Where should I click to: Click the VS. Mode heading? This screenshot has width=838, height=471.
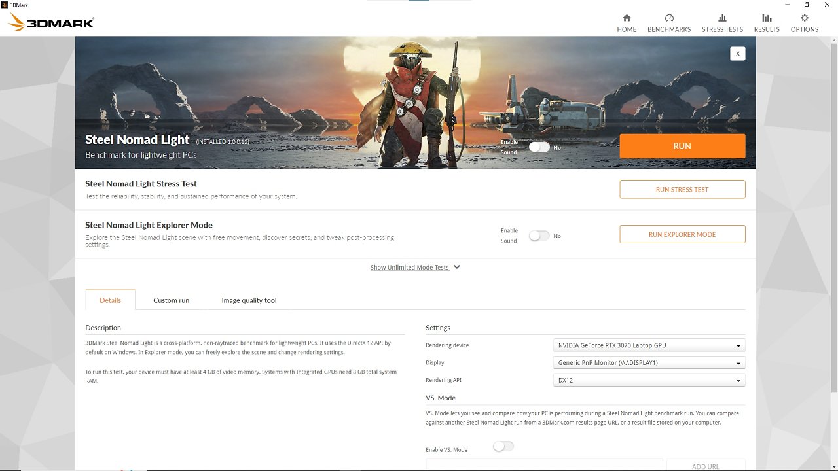pos(441,398)
